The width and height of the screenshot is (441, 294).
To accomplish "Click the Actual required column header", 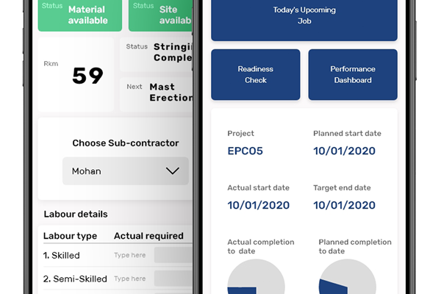I will point(148,236).
